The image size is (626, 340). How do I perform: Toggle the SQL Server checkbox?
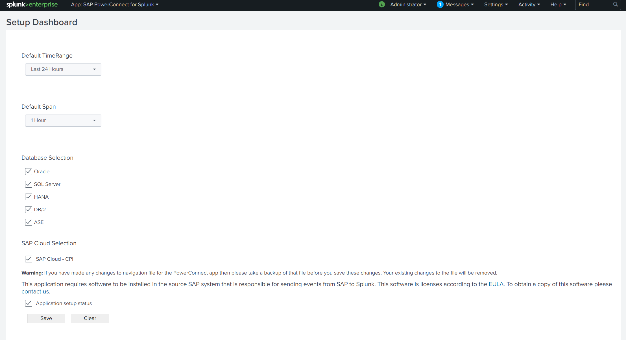coord(29,184)
